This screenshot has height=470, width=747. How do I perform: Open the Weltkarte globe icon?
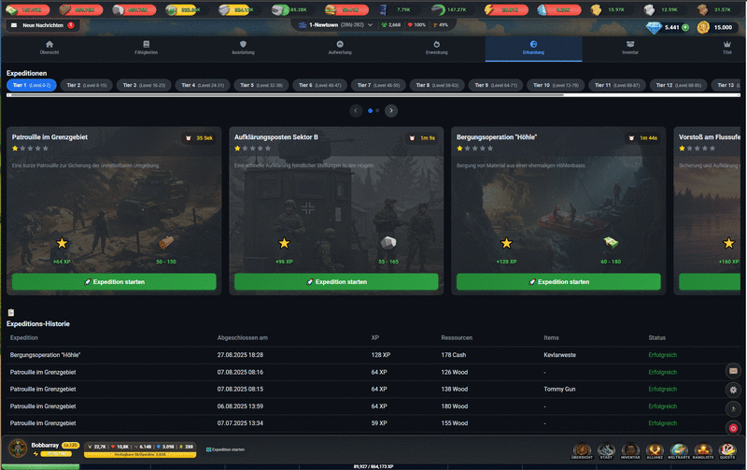[679, 450]
